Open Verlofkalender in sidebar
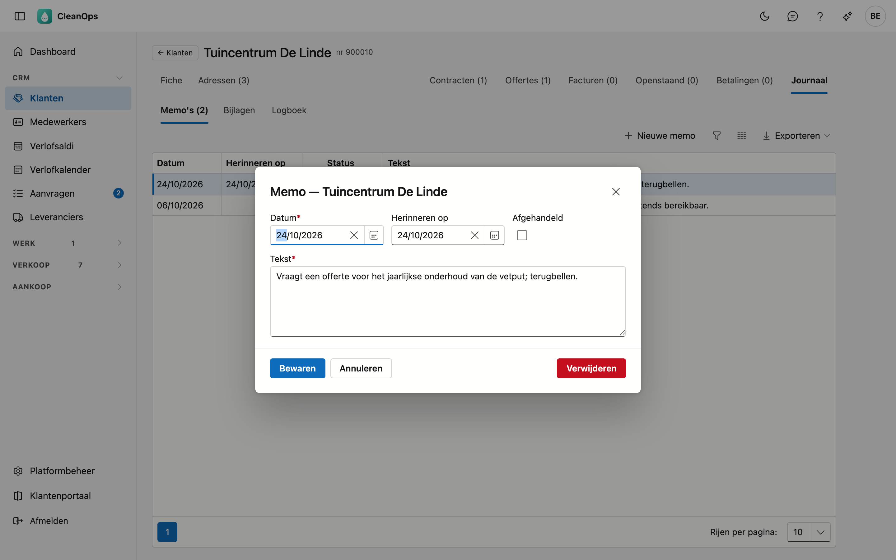The height and width of the screenshot is (560, 896). click(68, 170)
